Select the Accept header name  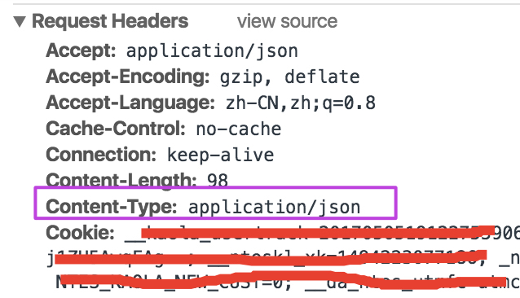(x=81, y=50)
